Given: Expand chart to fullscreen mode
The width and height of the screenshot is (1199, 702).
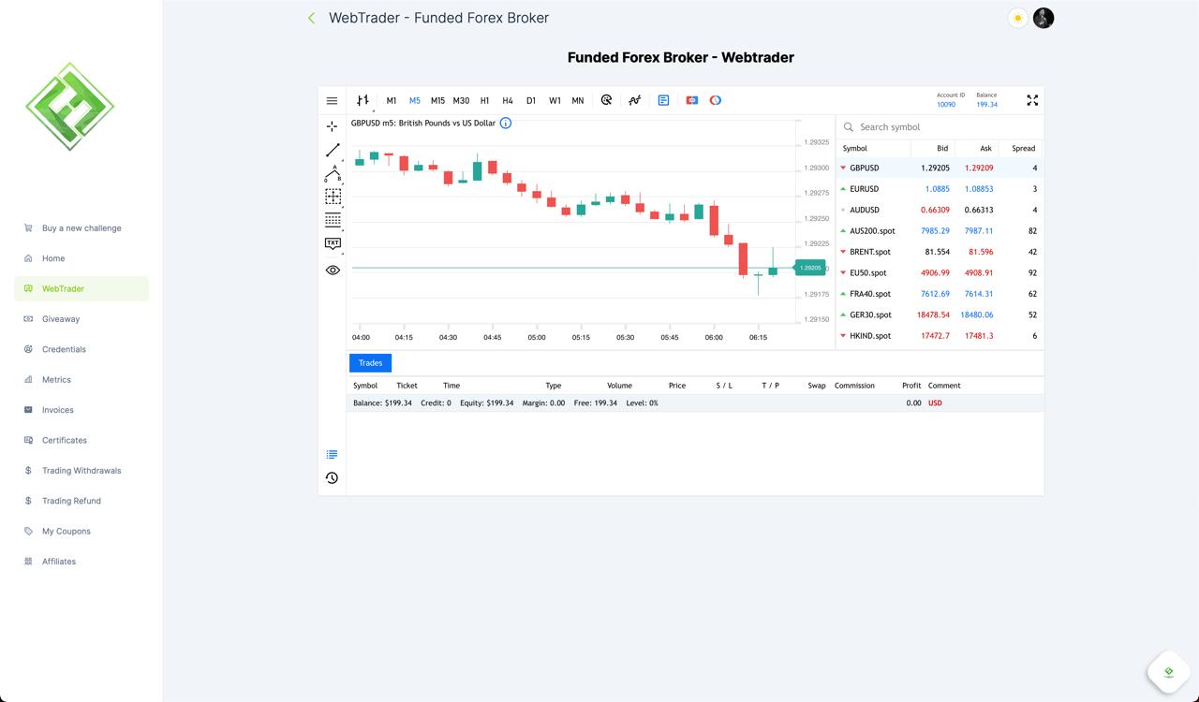Looking at the screenshot, I should click(x=1032, y=100).
